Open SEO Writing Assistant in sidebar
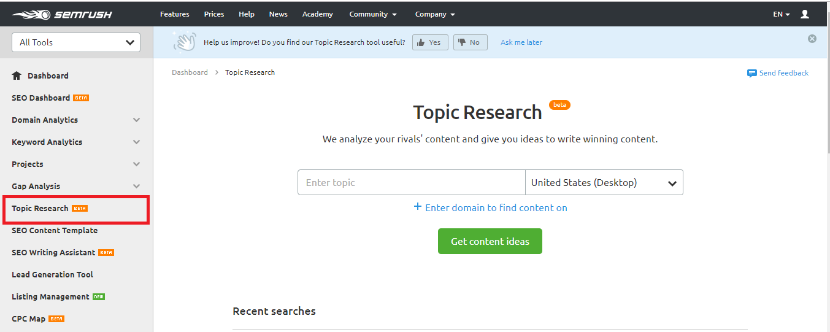The height and width of the screenshot is (332, 830). coord(53,252)
